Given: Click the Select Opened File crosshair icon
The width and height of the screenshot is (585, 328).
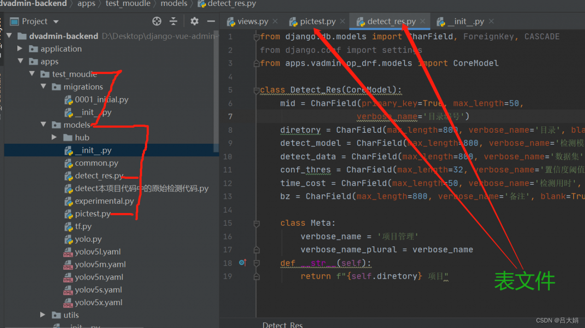Looking at the screenshot, I should point(157,21).
